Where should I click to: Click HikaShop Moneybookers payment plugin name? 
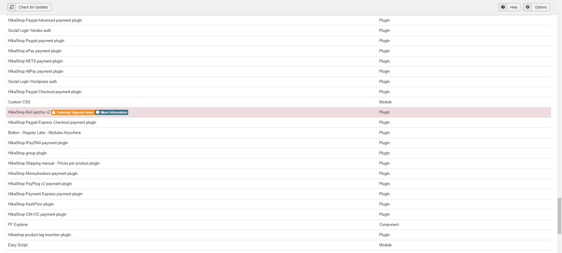coord(43,174)
